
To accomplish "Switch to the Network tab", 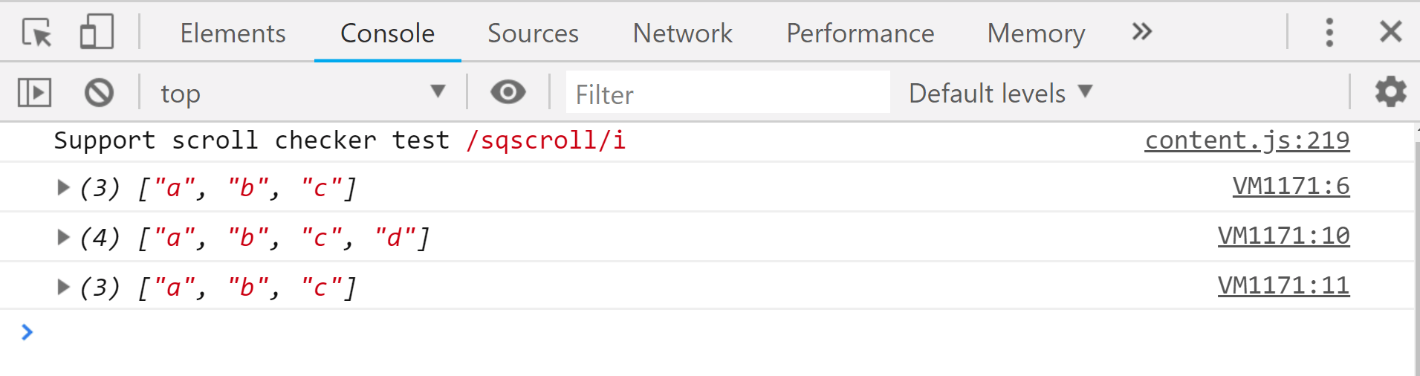I will tap(682, 33).
